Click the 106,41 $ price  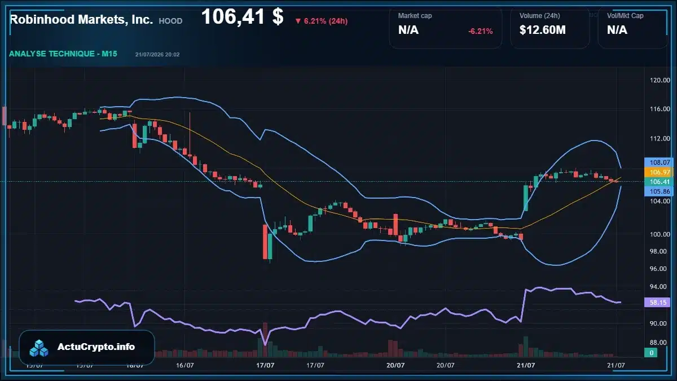pyautogui.click(x=242, y=17)
